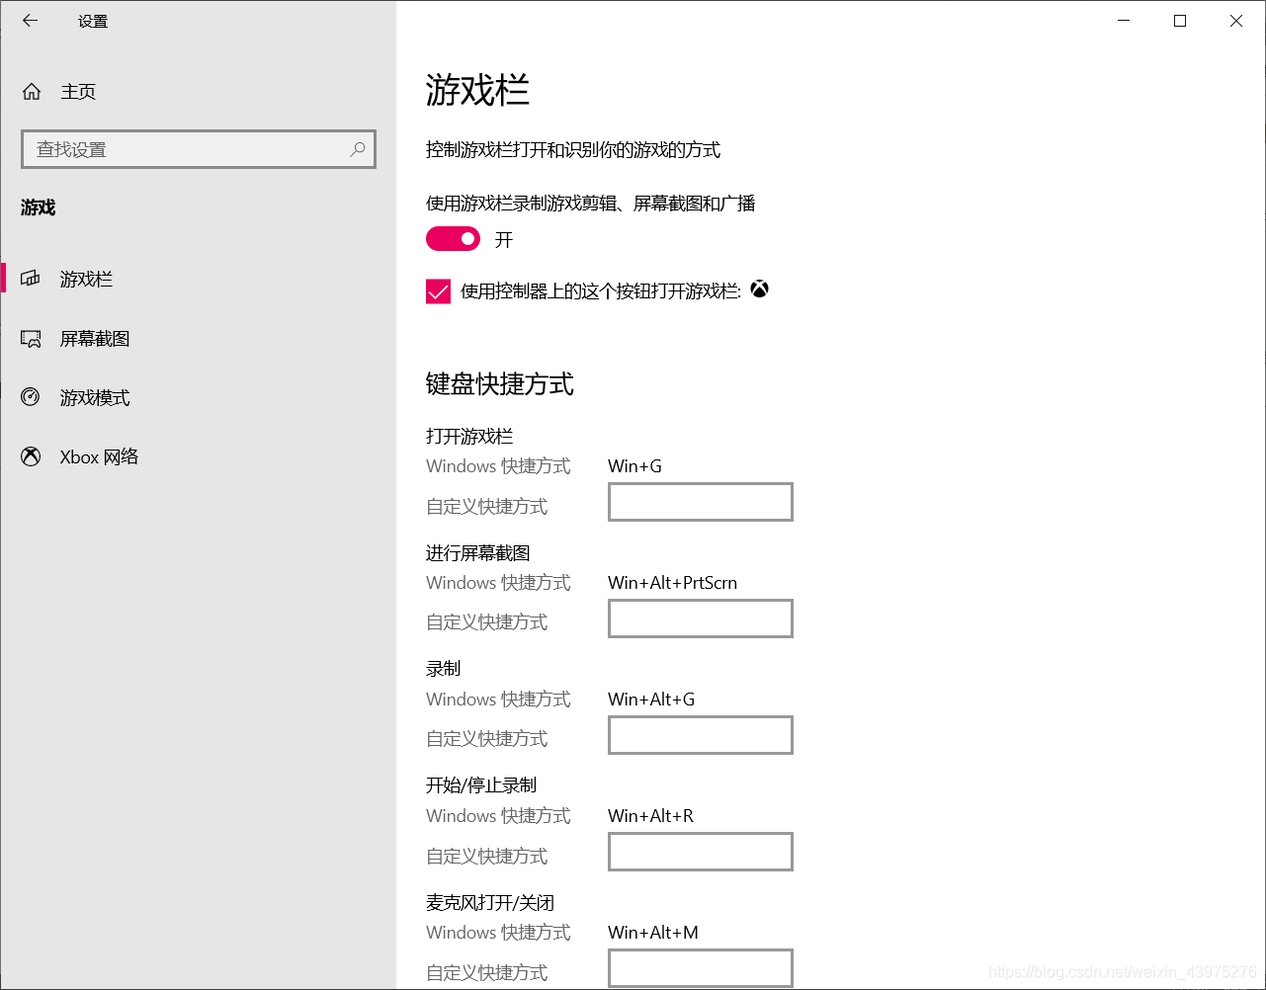Select the Xbox 网络 sidebar icon
The height and width of the screenshot is (990, 1266).
tap(31, 456)
